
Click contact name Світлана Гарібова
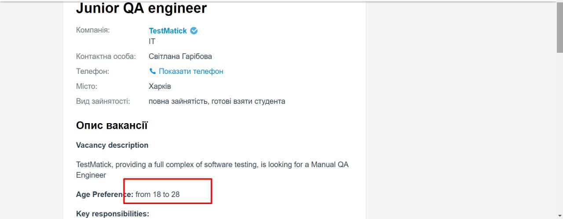pos(180,56)
